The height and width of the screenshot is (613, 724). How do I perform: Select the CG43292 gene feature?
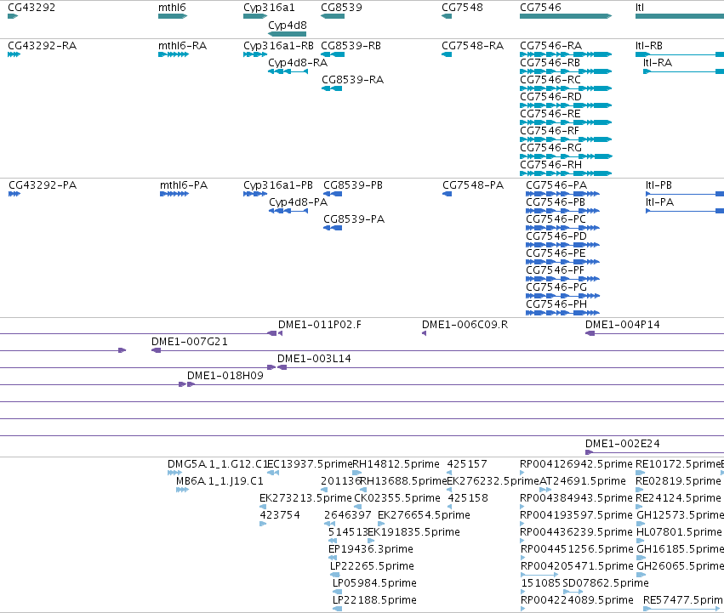pyautogui.click(x=13, y=16)
